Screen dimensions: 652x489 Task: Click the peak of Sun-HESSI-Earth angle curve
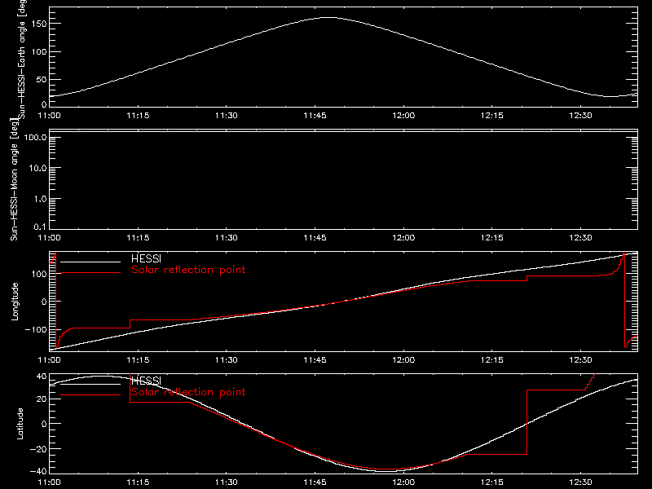(x=328, y=17)
